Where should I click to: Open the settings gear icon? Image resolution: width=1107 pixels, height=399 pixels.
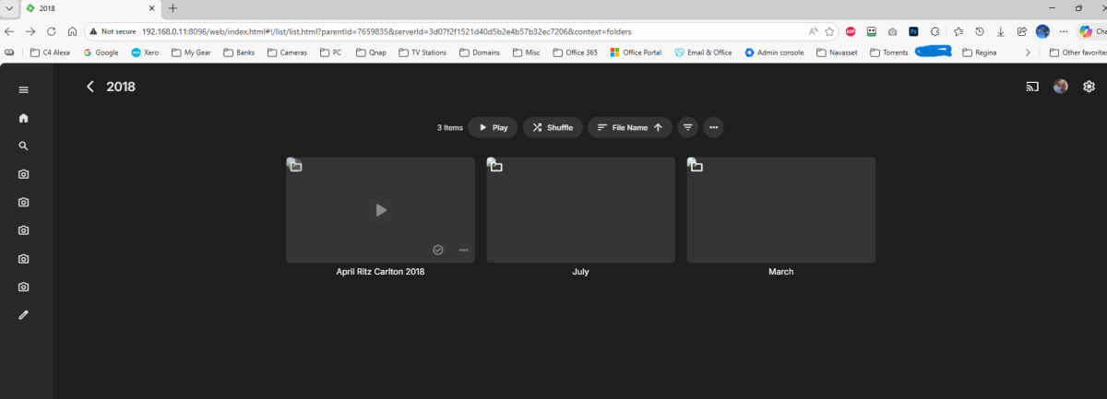[1089, 87]
